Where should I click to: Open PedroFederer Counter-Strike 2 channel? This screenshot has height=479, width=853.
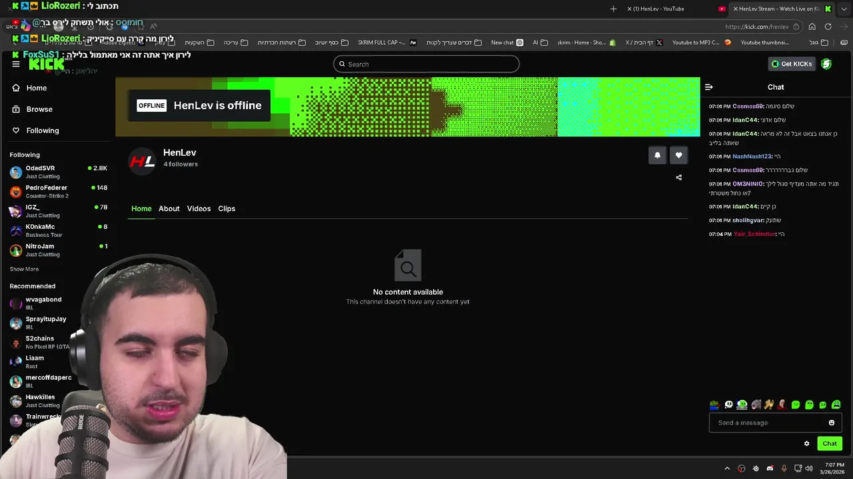pos(59,192)
